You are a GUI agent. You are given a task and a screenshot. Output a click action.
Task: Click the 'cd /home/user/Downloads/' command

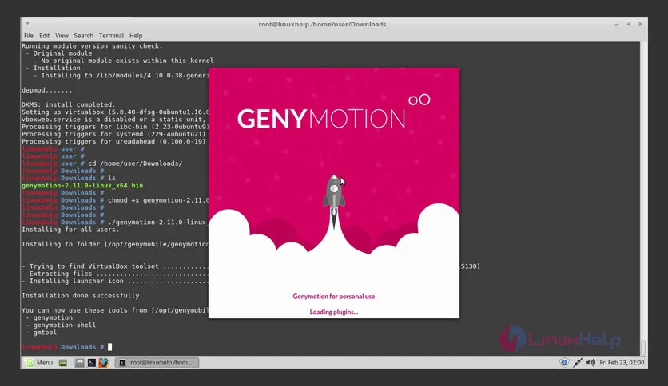click(135, 163)
